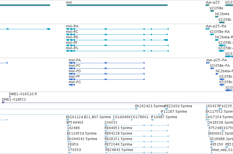This screenshot has height=154, width=233.
Task: Select the mol-PD protein label
Action: coord(75,71)
